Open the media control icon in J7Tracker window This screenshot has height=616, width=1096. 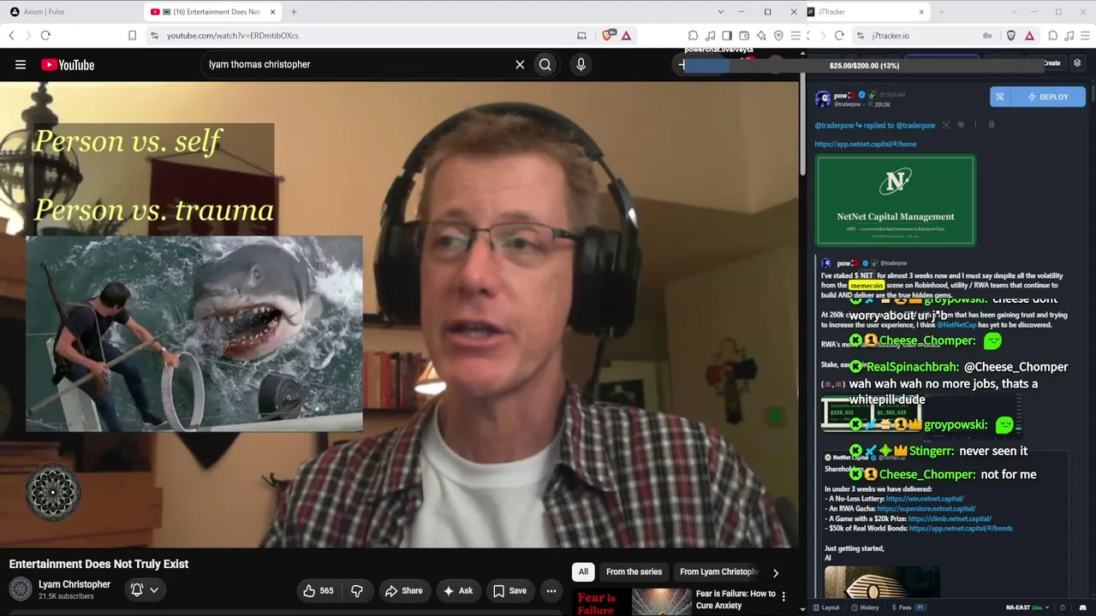pos(1069,35)
